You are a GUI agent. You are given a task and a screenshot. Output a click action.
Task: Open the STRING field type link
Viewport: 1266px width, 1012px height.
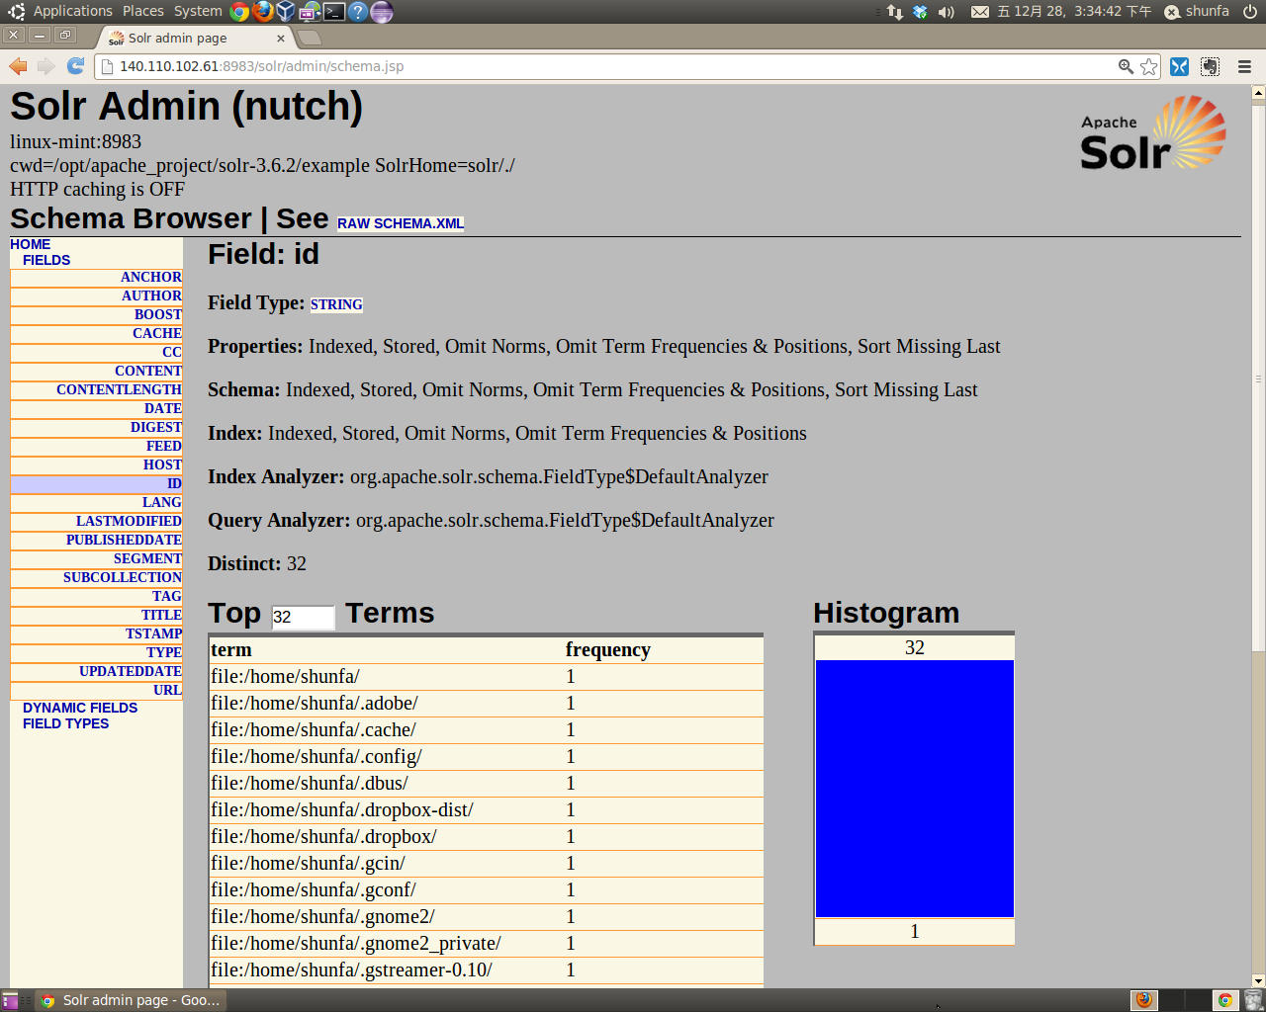pos(336,304)
